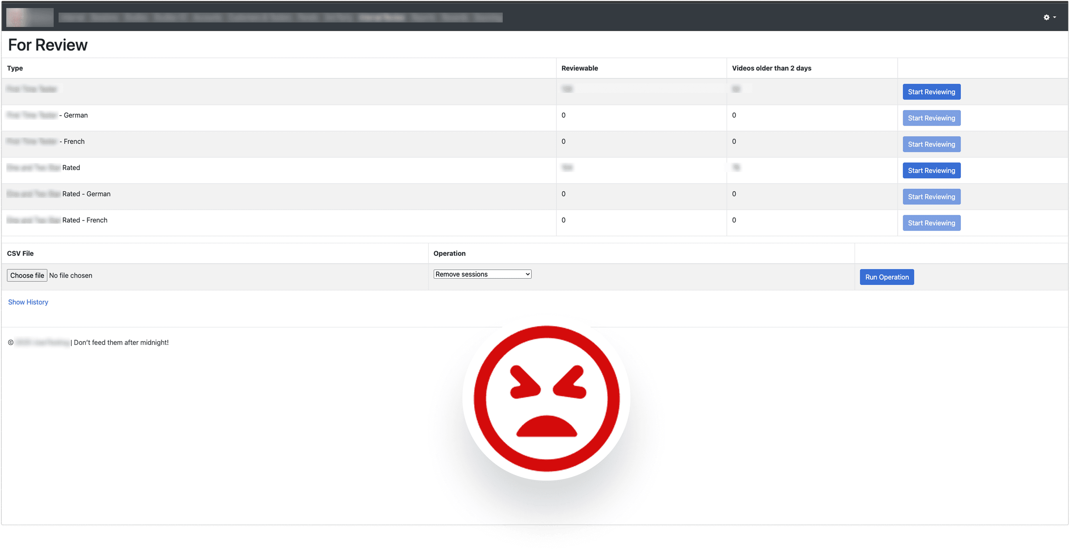Click the first navigation item beside the logo
Image resolution: width=1070 pixels, height=557 pixels.
coord(72,18)
